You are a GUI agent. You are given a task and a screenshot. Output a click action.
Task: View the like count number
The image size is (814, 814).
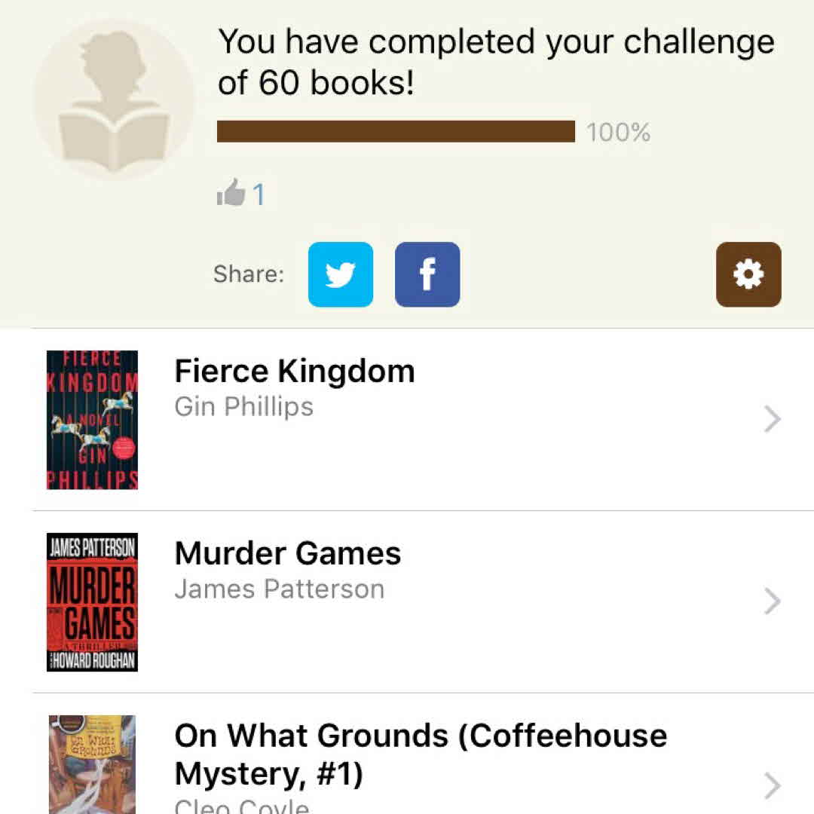[259, 195]
